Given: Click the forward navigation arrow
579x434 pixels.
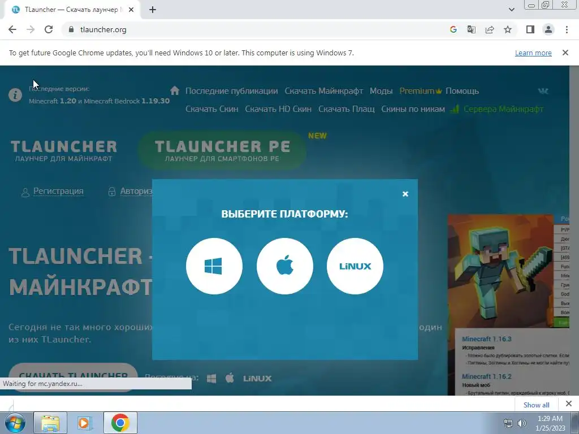Looking at the screenshot, I should point(31,29).
